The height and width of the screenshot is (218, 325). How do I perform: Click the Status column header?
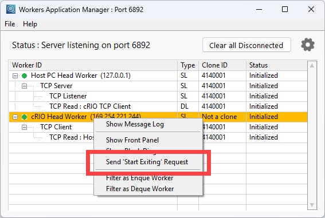pos(276,65)
